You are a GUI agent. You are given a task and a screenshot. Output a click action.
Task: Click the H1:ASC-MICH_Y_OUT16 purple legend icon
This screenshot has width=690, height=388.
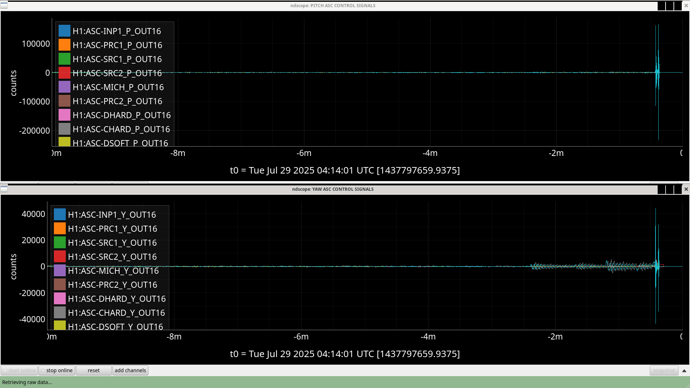coord(60,271)
